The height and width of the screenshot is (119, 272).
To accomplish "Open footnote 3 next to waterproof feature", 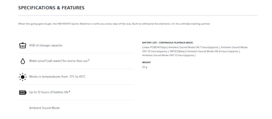I will 89,60.
